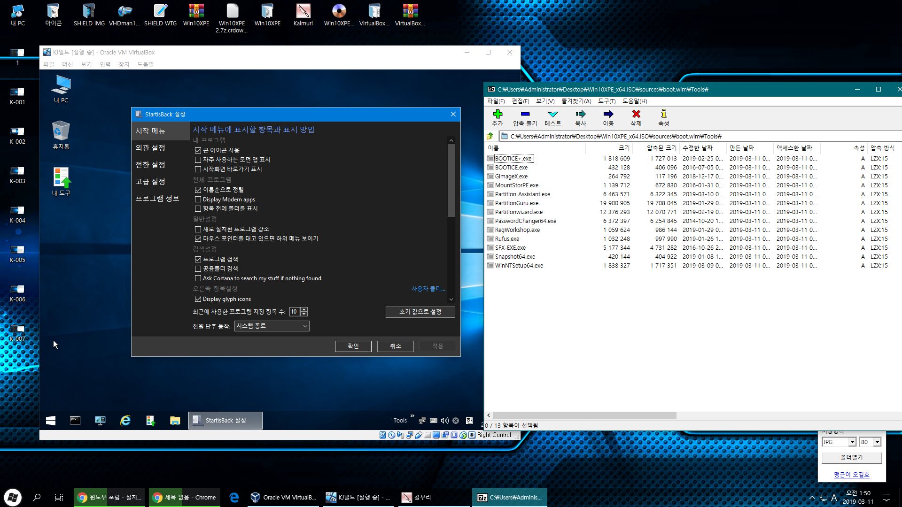Toggle 이름순으로 정렬 checkbox

[x=198, y=190]
